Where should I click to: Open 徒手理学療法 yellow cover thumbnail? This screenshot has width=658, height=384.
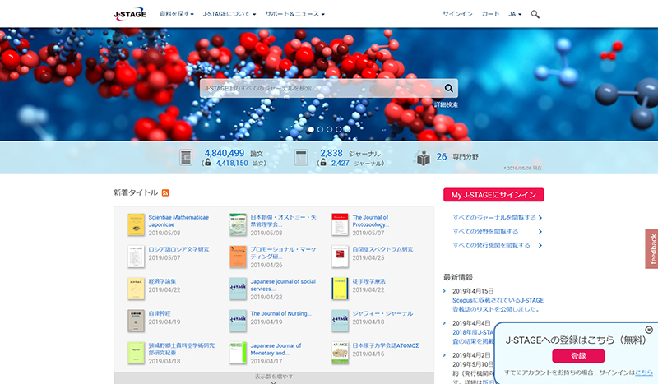tap(340, 289)
